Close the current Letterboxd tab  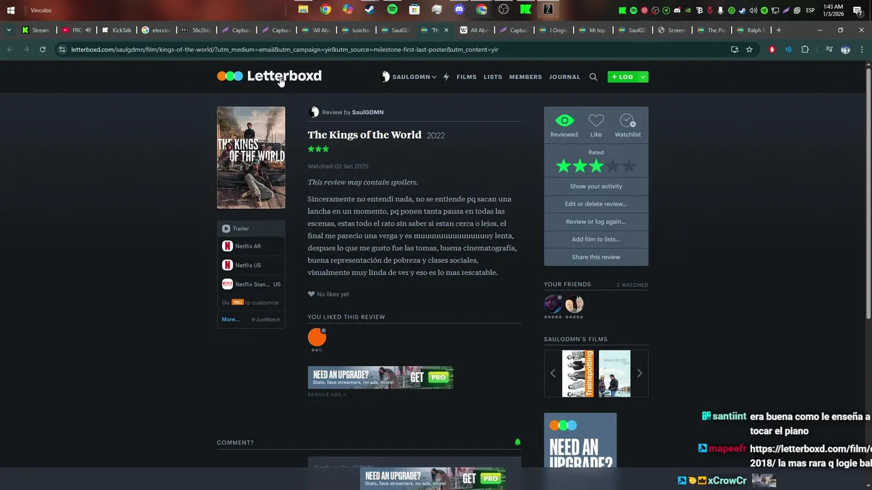coord(447,30)
